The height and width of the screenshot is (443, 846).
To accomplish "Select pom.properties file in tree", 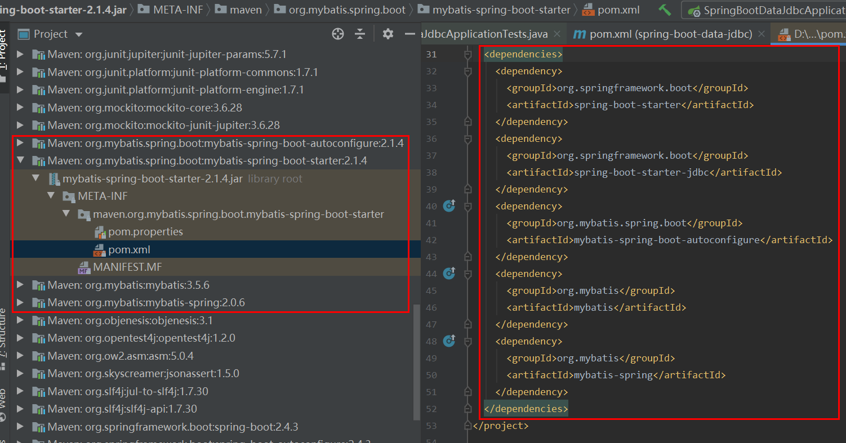I will pyautogui.click(x=145, y=231).
